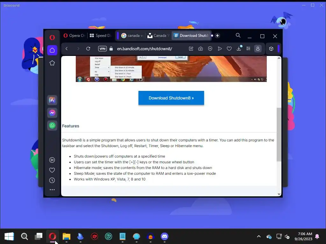Click the page scrollbar up arrow
The height and width of the screenshot is (244, 326).
tap(279, 58)
